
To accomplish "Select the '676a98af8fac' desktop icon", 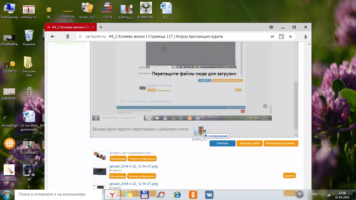I will coord(10,40).
